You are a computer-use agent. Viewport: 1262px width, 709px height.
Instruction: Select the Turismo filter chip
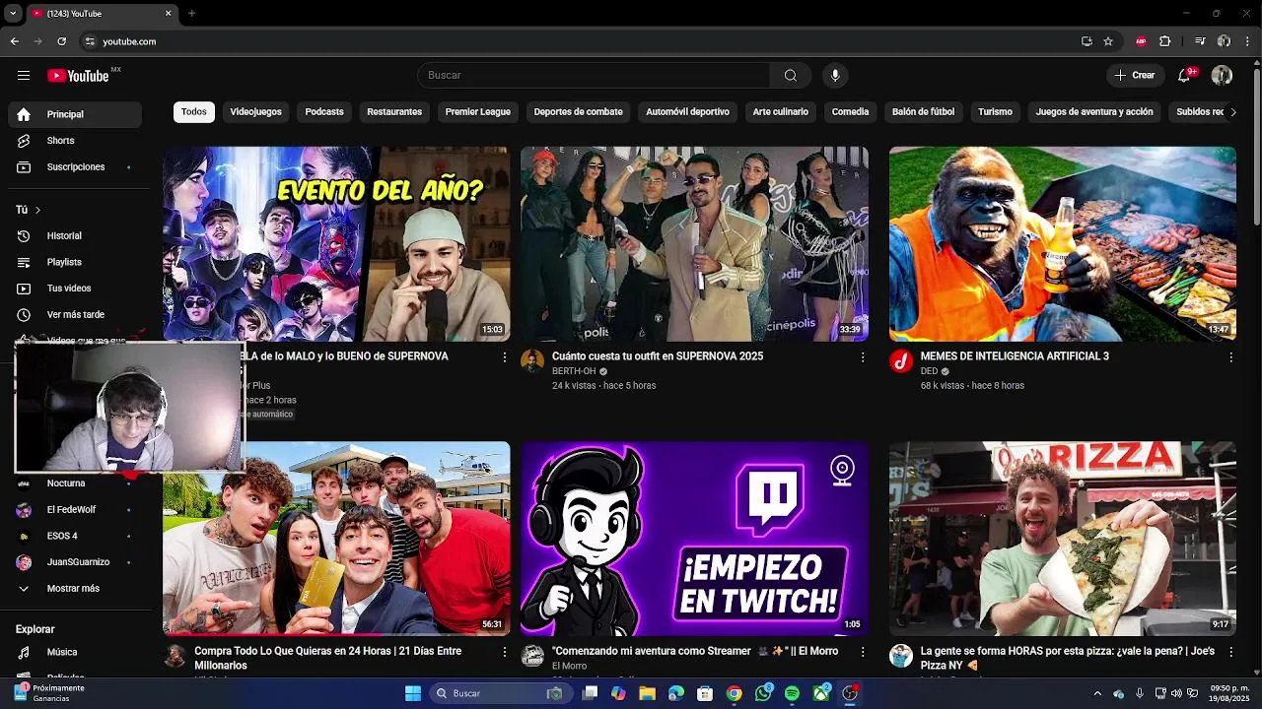995,112
